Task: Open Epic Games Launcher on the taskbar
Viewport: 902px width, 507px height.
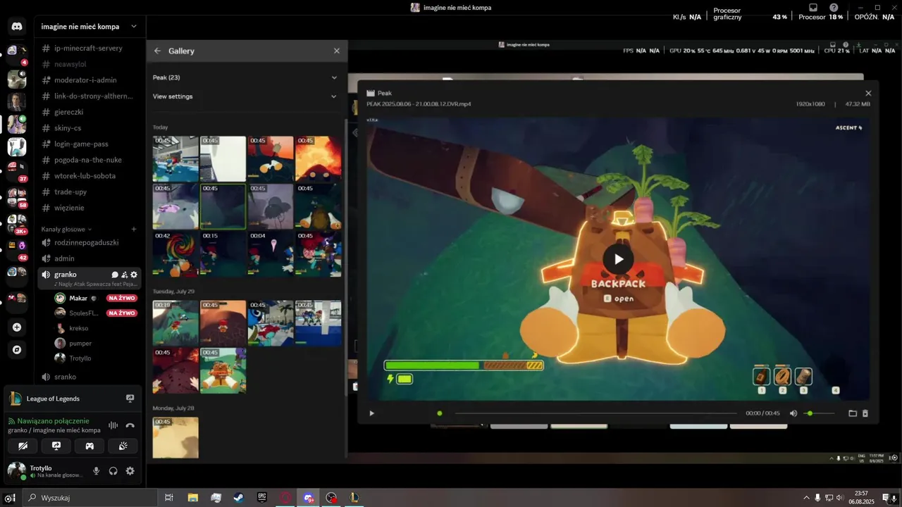Action: [x=262, y=498]
